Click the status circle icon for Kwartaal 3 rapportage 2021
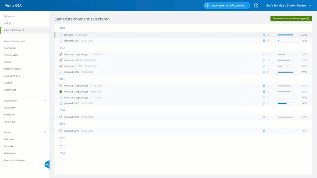 (x=61, y=98)
